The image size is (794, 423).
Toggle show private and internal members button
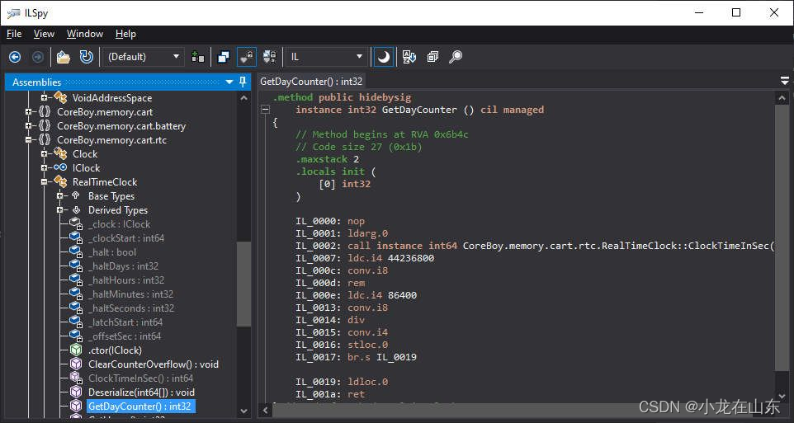[x=247, y=57]
